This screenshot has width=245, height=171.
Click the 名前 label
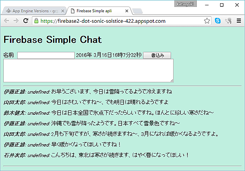click(x=9, y=55)
